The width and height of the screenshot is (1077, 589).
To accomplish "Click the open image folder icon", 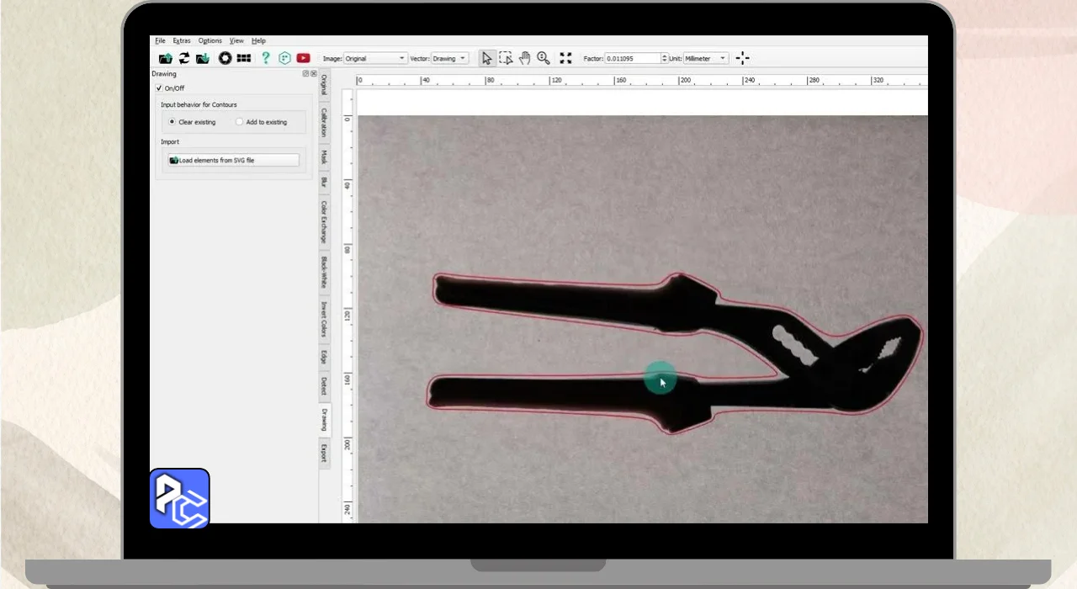I will click(166, 58).
